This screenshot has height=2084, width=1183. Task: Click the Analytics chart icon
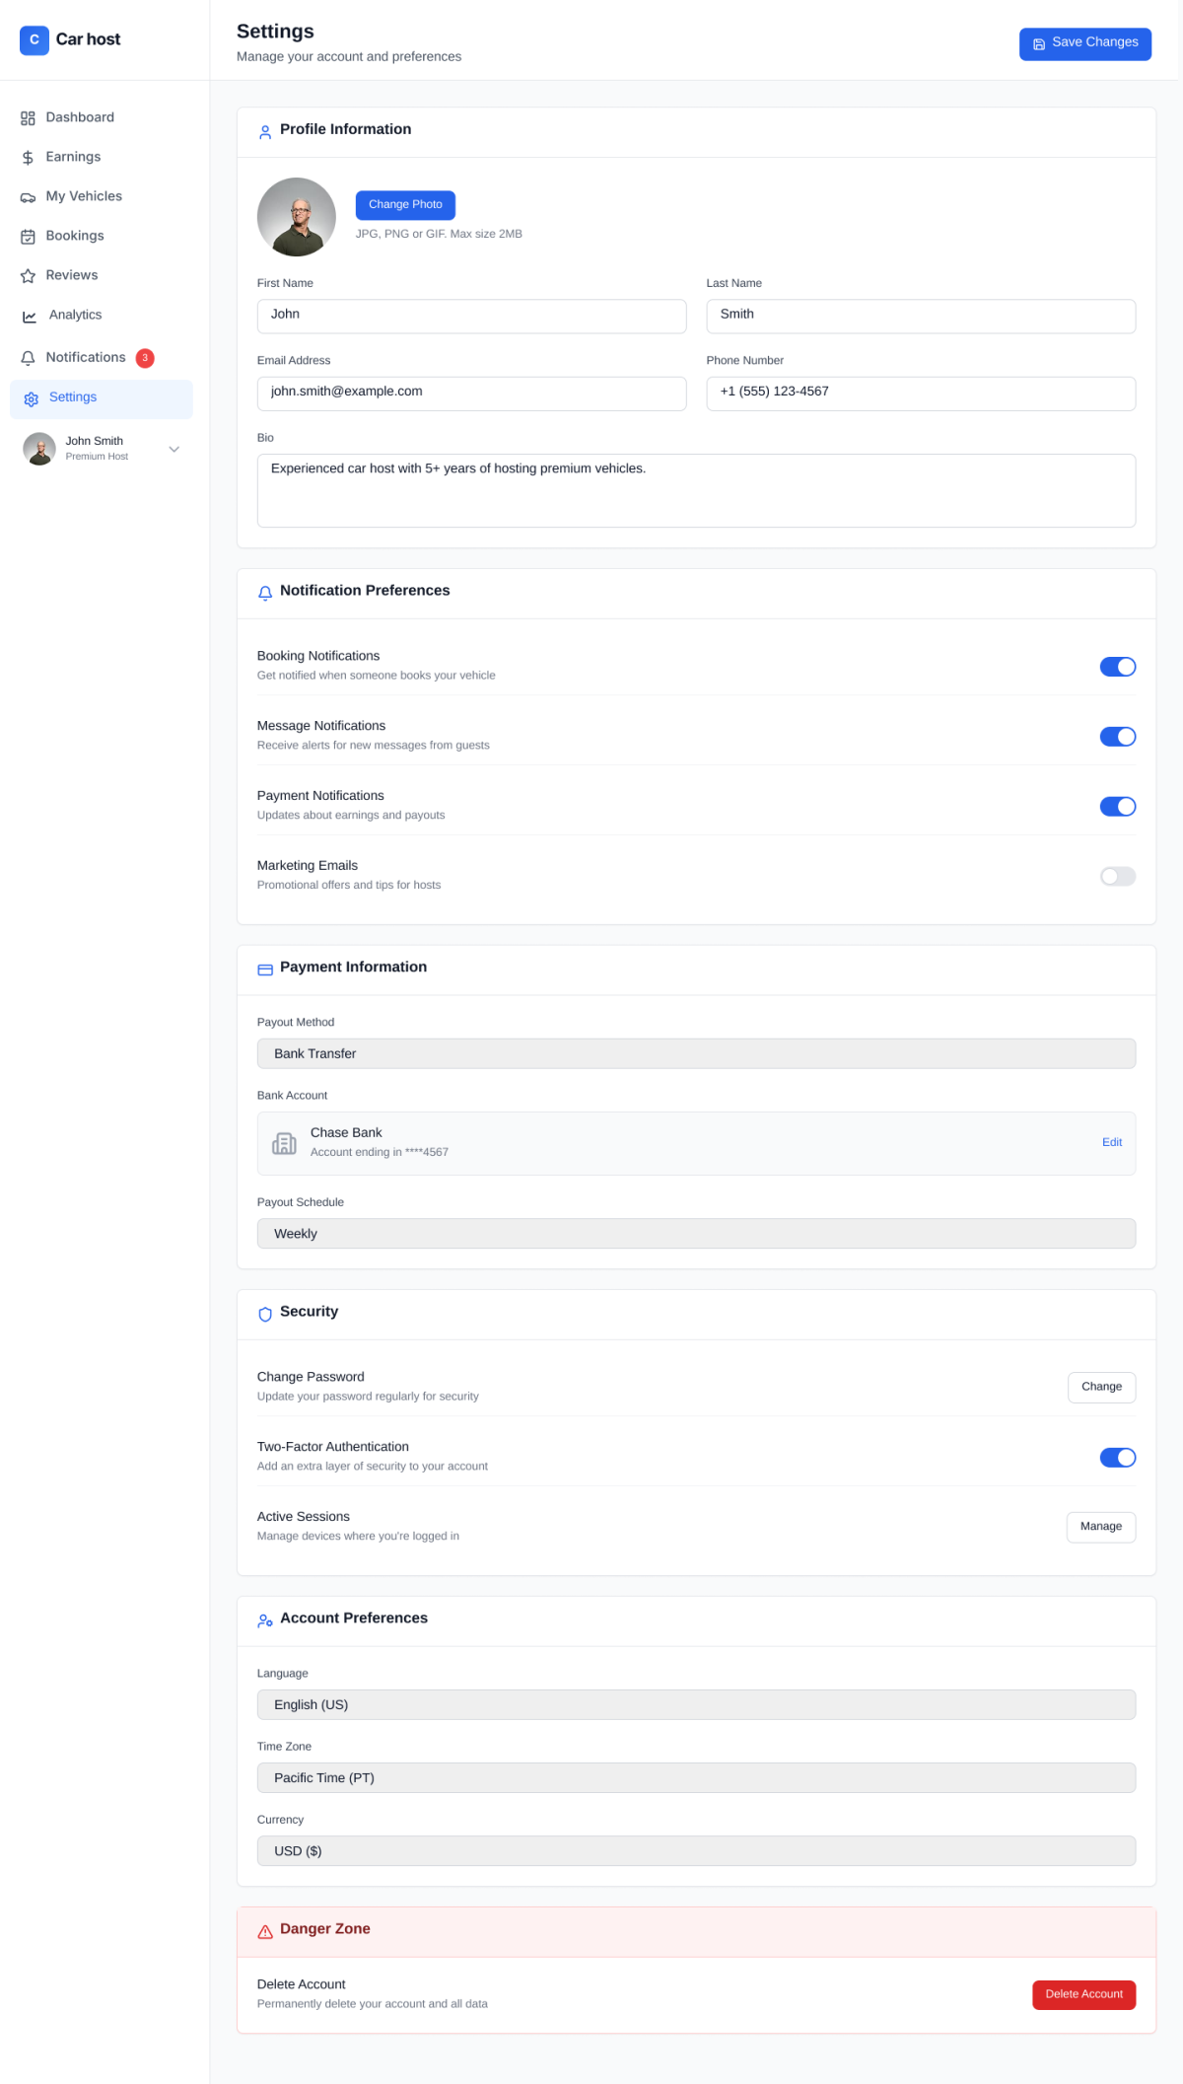click(30, 316)
